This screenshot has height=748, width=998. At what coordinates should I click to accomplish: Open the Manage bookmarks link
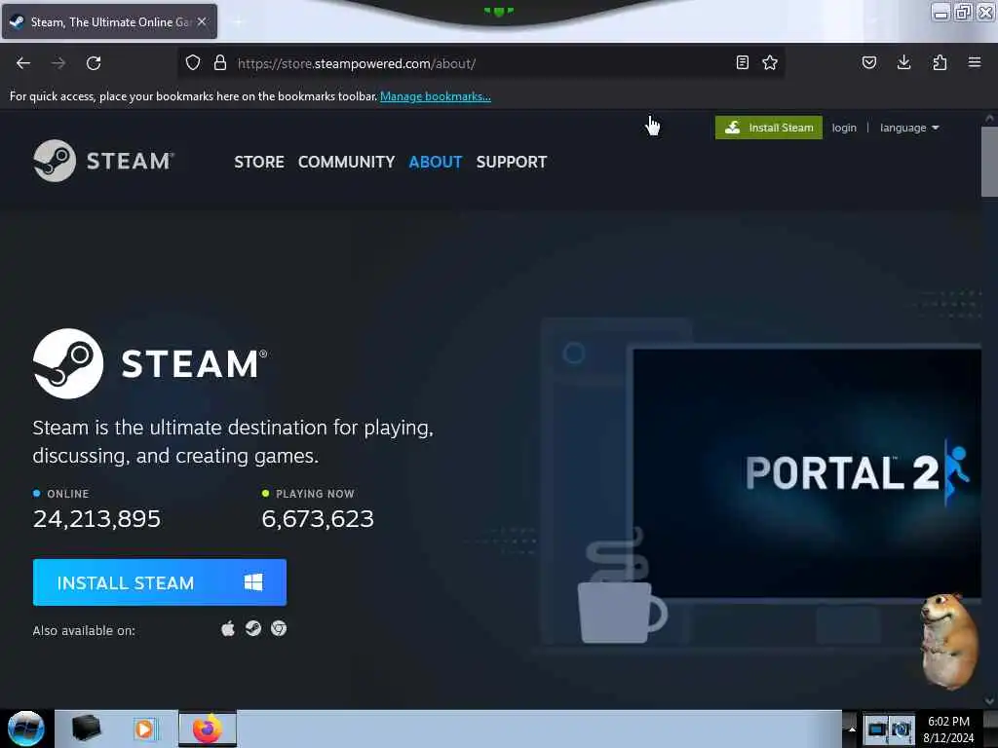click(436, 96)
